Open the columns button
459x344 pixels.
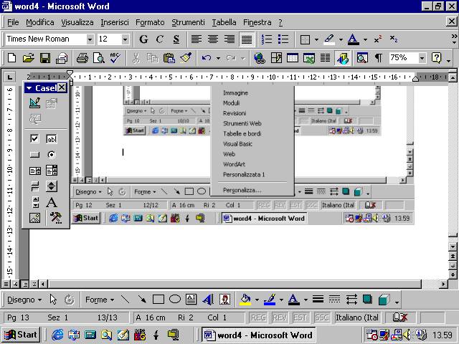[x=325, y=58]
